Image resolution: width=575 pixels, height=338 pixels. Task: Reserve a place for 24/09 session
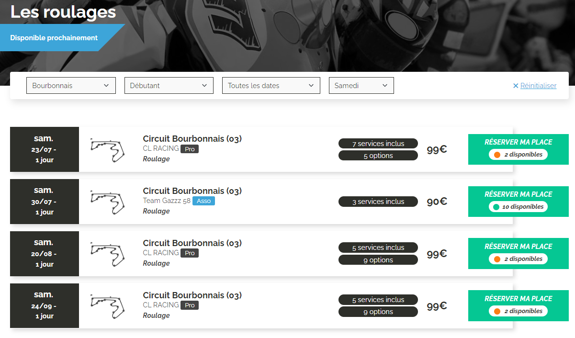(519, 305)
